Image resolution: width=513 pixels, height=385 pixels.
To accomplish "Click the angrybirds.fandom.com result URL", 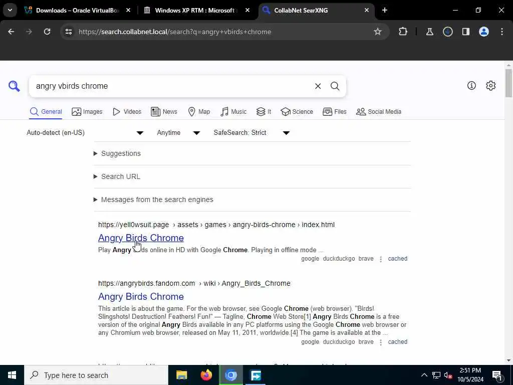I will tap(194, 284).
